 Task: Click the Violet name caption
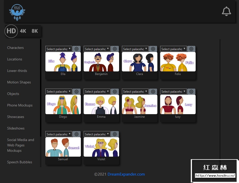[101, 159]
